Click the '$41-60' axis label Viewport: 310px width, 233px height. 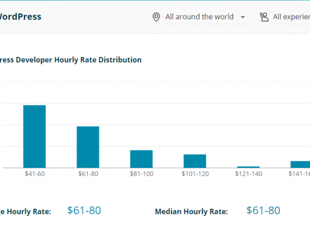pyautogui.click(x=35, y=174)
